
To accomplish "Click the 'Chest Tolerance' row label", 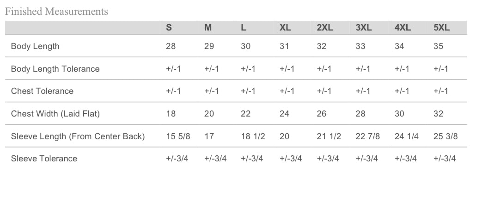I will 42,91.
